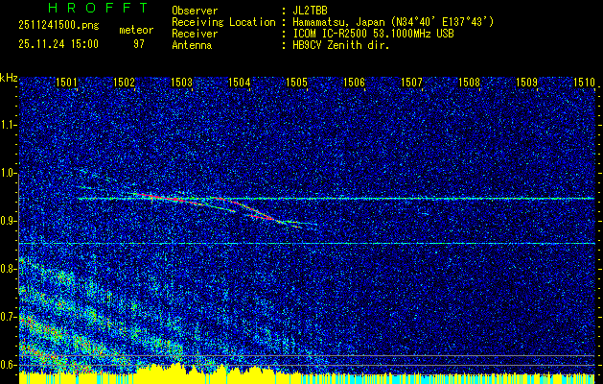Click the 1505 time marker
This screenshot has height=384, width=603.
(x=296, y=84)
